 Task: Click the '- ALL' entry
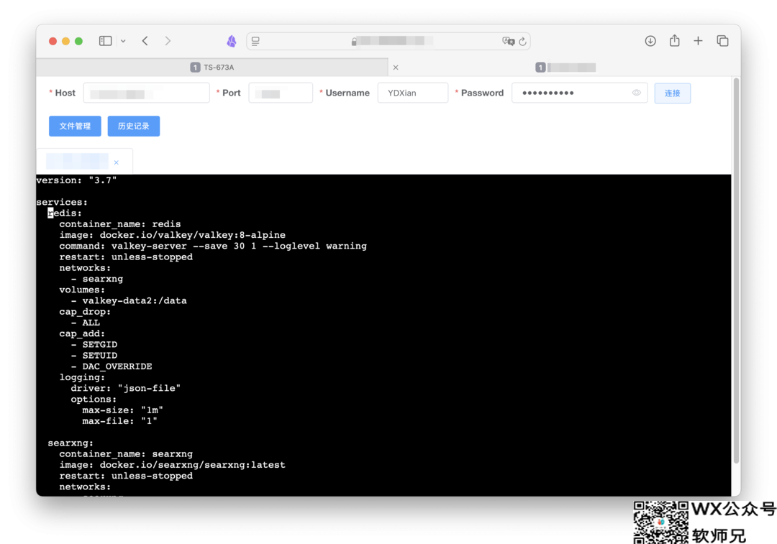coord(85,323)
